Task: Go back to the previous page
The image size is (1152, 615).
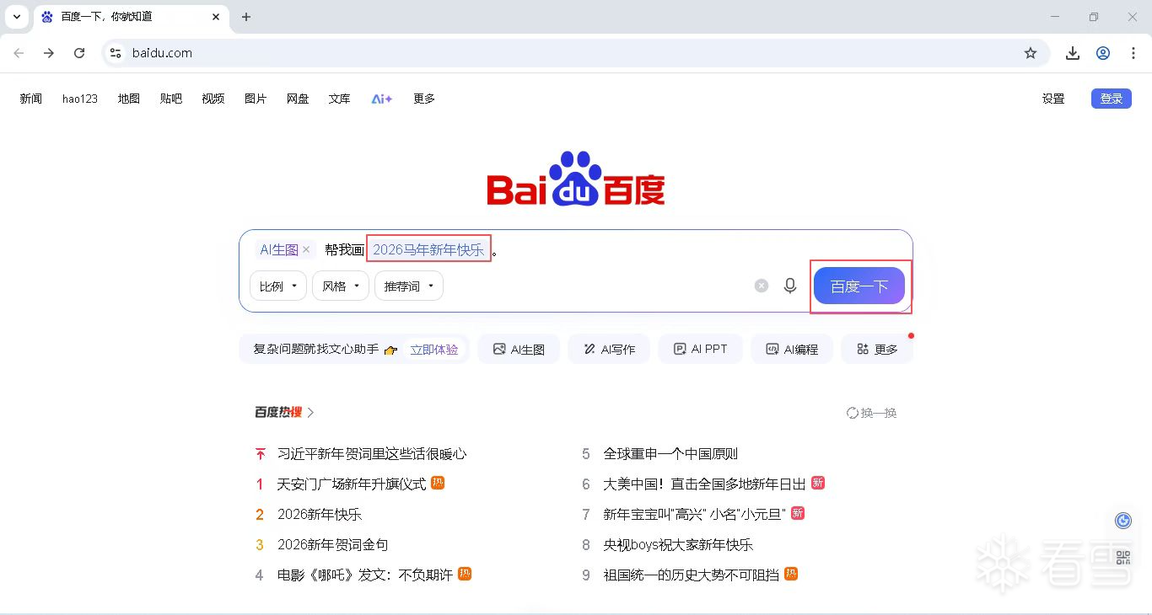Action: pyautogui.click(x=19, y=53)
